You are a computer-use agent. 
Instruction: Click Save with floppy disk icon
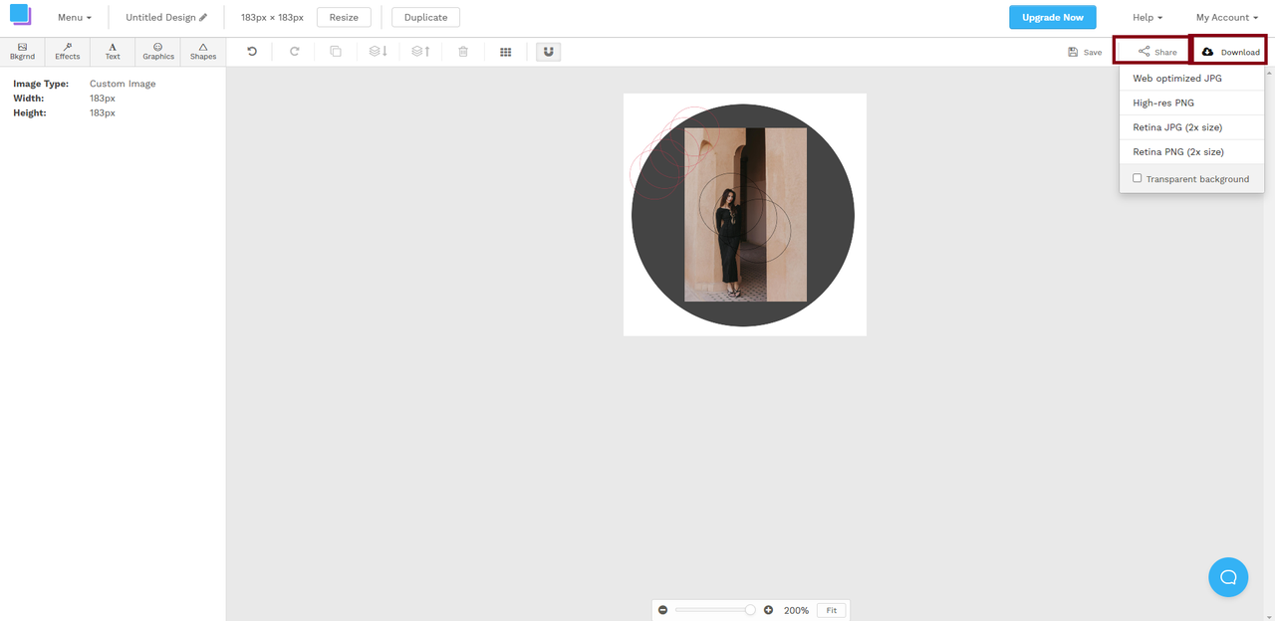1085,52
